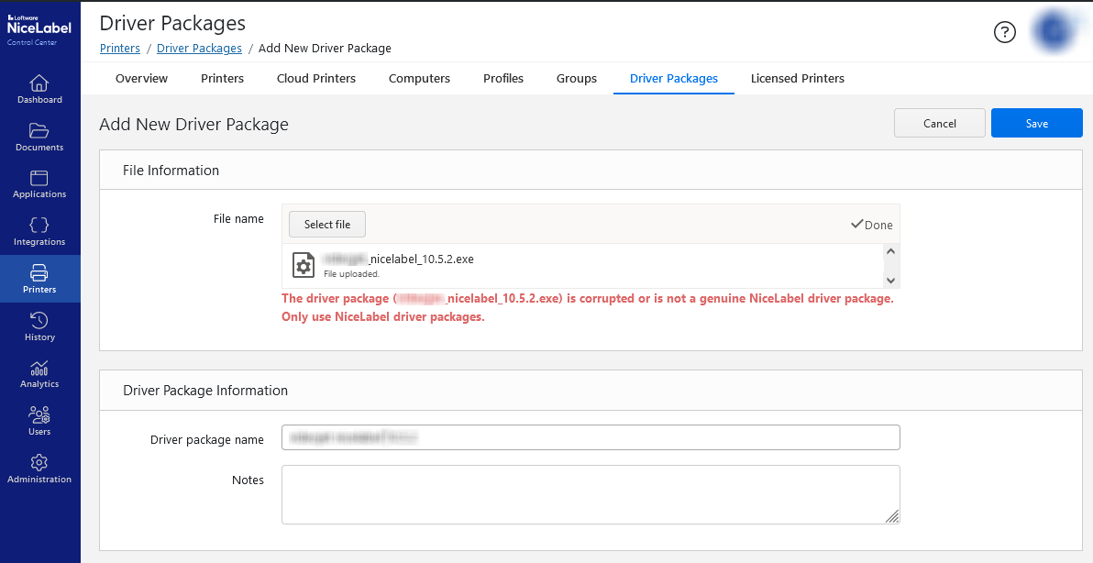The width and height of the screenshot is (1093, 563).
Task: Select the Printers sidebar icon
Action: click(x=39, y=278)
